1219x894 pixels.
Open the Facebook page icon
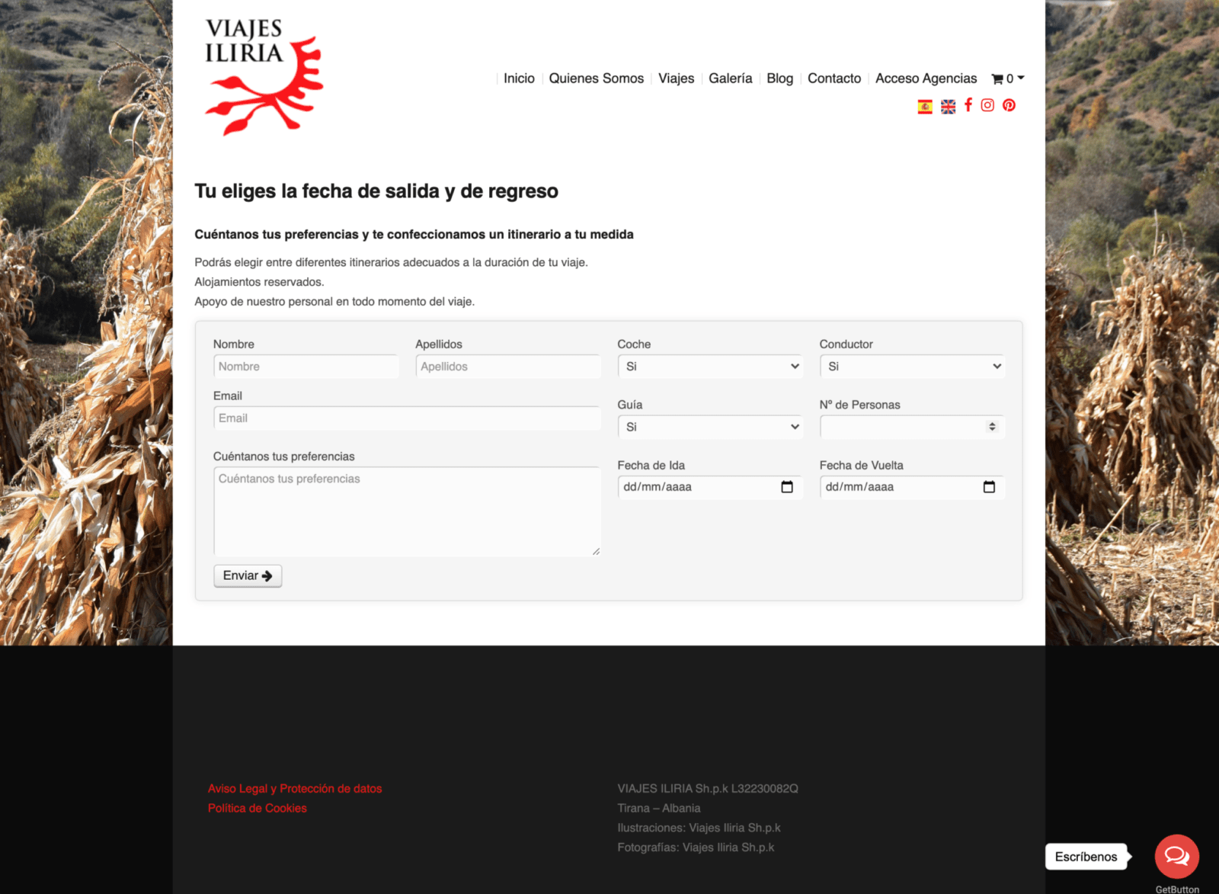coord(968,105)
